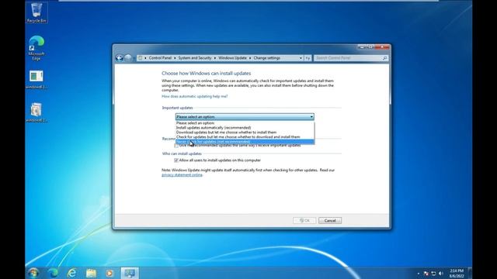Image resolution: width=497 pixels, height=279 pixels.
Task: Click the volume speaker tray icon
Action: click(x=440, y=274)
